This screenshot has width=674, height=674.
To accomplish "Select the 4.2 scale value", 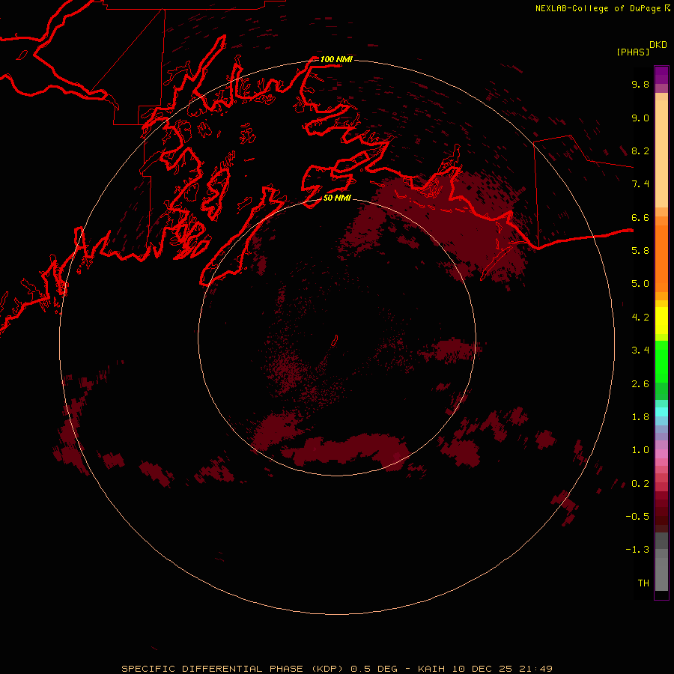I will [x=640, y=318].
